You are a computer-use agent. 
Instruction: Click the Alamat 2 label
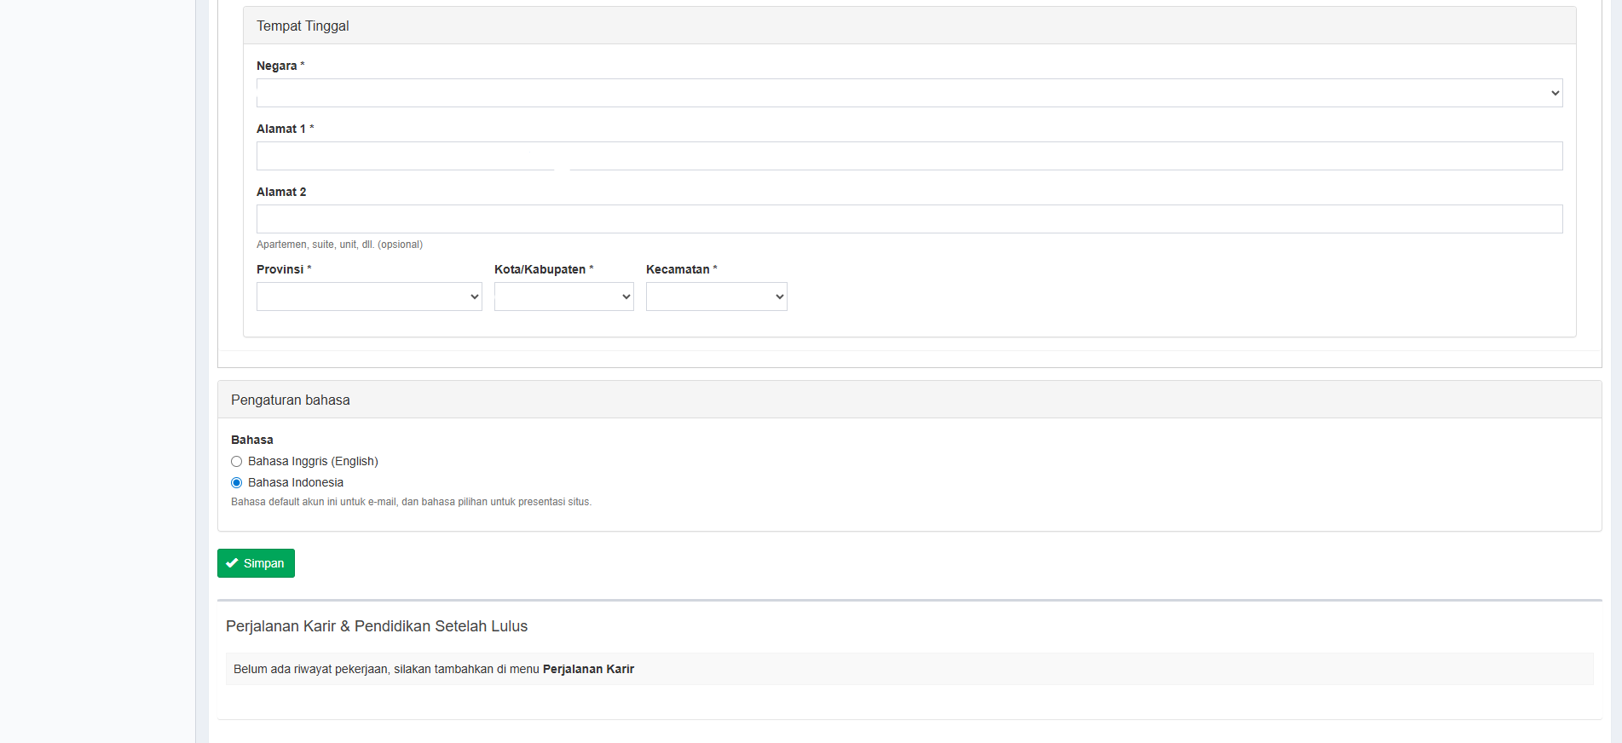click(x=281, y=192)
